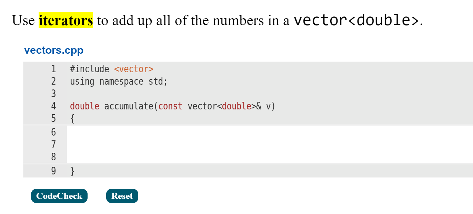Click the highlighted word iterators
473x214 pixels.
66,20
